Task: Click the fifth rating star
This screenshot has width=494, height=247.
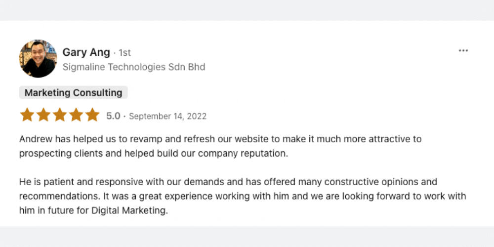Action: (92, 116)
